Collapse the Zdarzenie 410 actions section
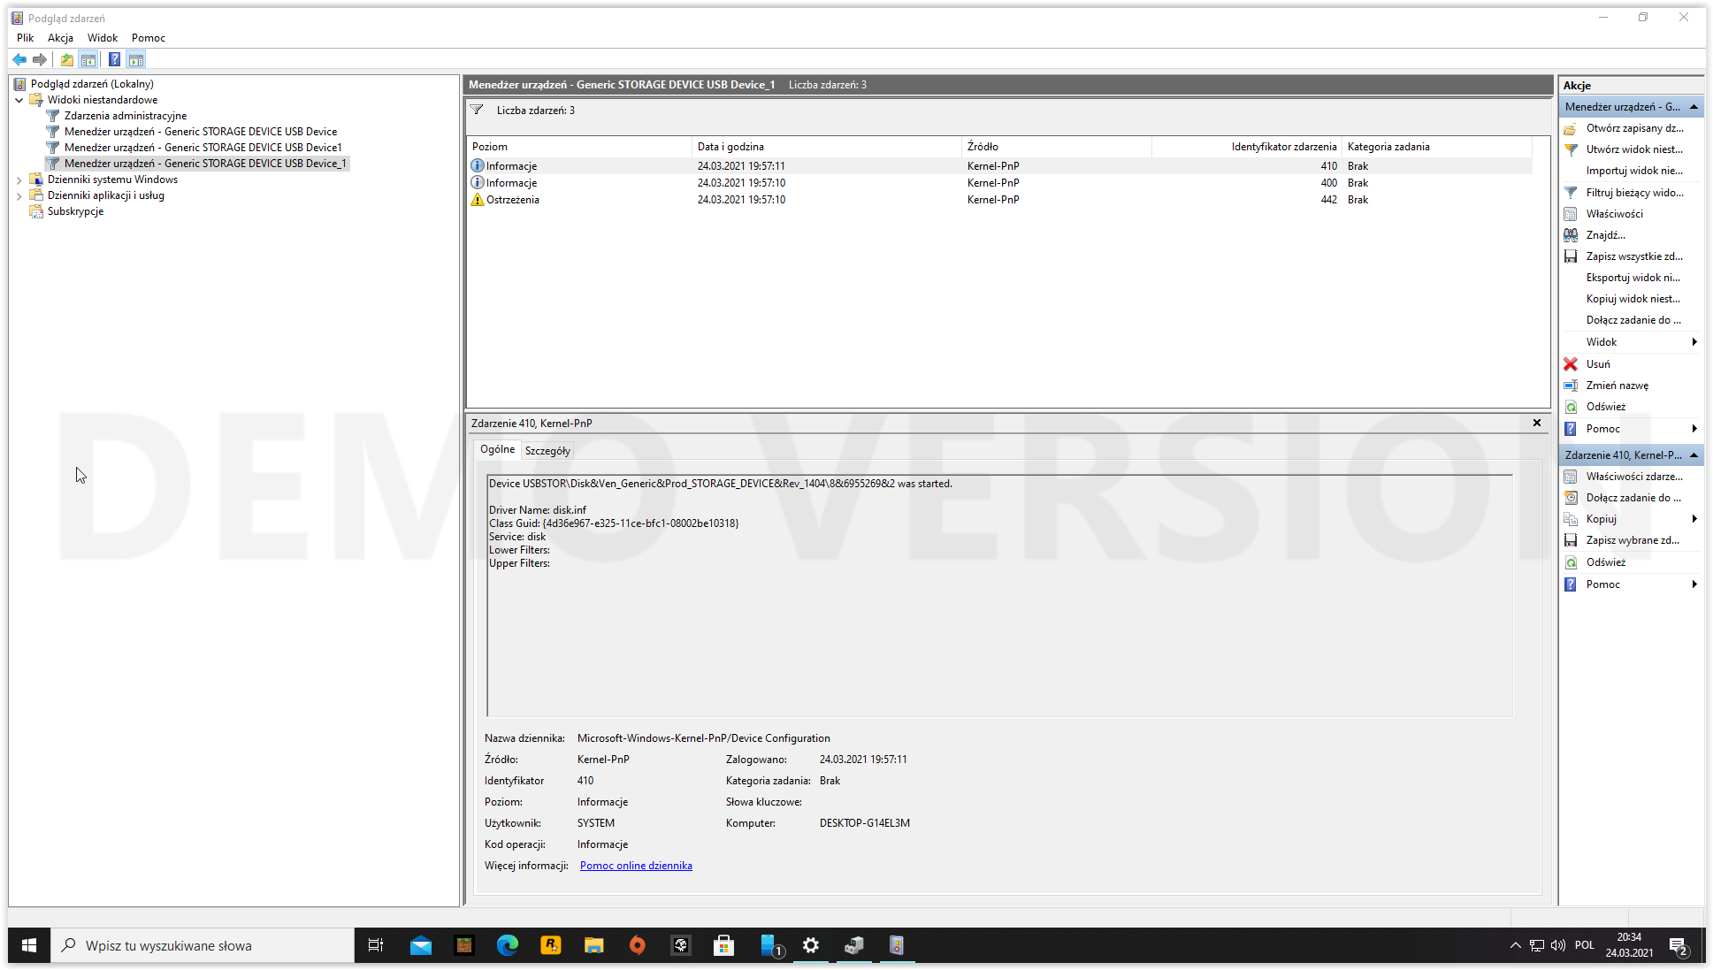Image resolution: width=1713 pixels, height=970 pixels. tap(1694, 455)
